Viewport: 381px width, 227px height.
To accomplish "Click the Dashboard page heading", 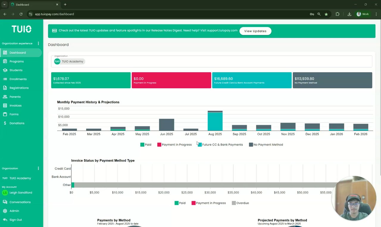I will click(58, 45).
